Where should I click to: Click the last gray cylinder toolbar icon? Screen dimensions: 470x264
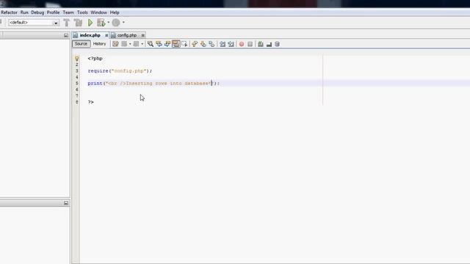pyautogui.click(x=278, y=44)
